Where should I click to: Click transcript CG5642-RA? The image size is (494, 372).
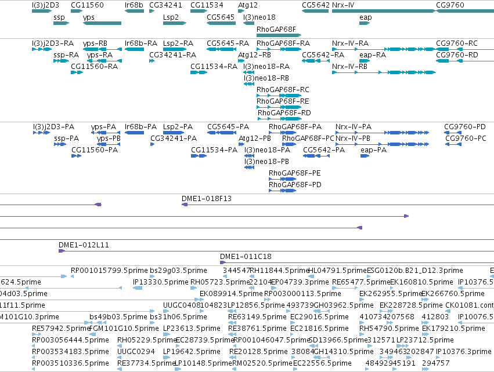[323, 55]
